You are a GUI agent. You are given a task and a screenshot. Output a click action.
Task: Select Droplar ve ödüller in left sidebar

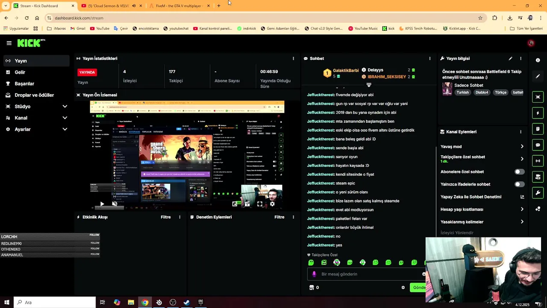click(36, 95)
